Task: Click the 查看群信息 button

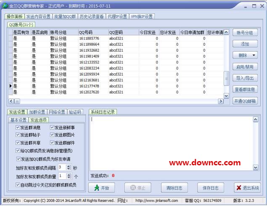Action: tap(245, 89)
